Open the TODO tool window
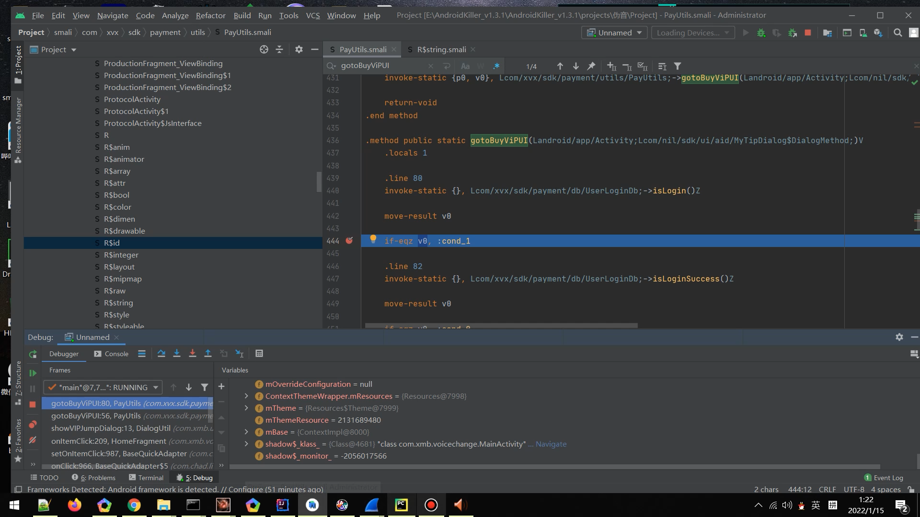920x517 pixels. coord(44,478)
